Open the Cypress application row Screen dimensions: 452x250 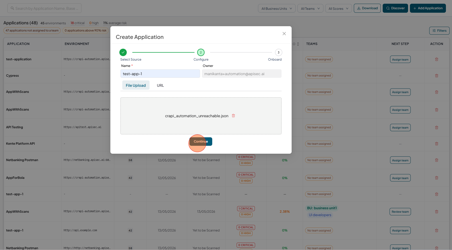click(12, 76)
